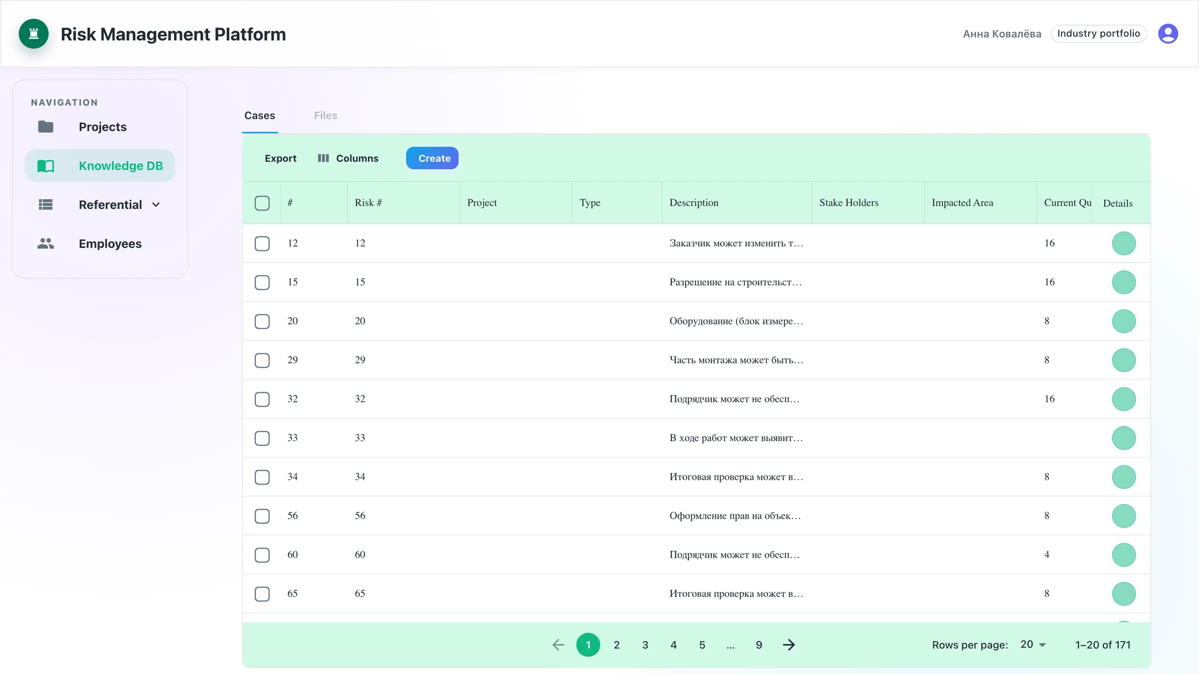Click the blue Create button

(x=432, y=158)
